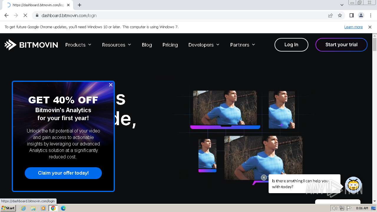Image resolution: width=377 pixels, height=212 pixels.
Task: Open the Pricing page
Action: pyautogui.click(x=170, y=45)
